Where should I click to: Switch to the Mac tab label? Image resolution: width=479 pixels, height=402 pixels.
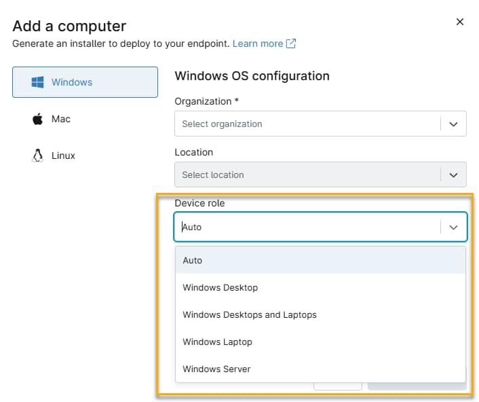(61, 119)
